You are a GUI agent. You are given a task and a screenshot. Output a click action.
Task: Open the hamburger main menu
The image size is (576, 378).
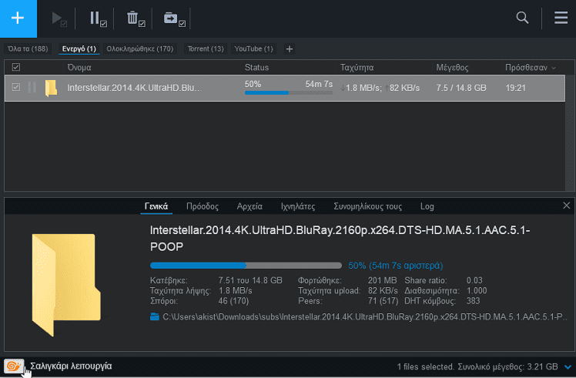pyautogui.click(x=561, y=18)
